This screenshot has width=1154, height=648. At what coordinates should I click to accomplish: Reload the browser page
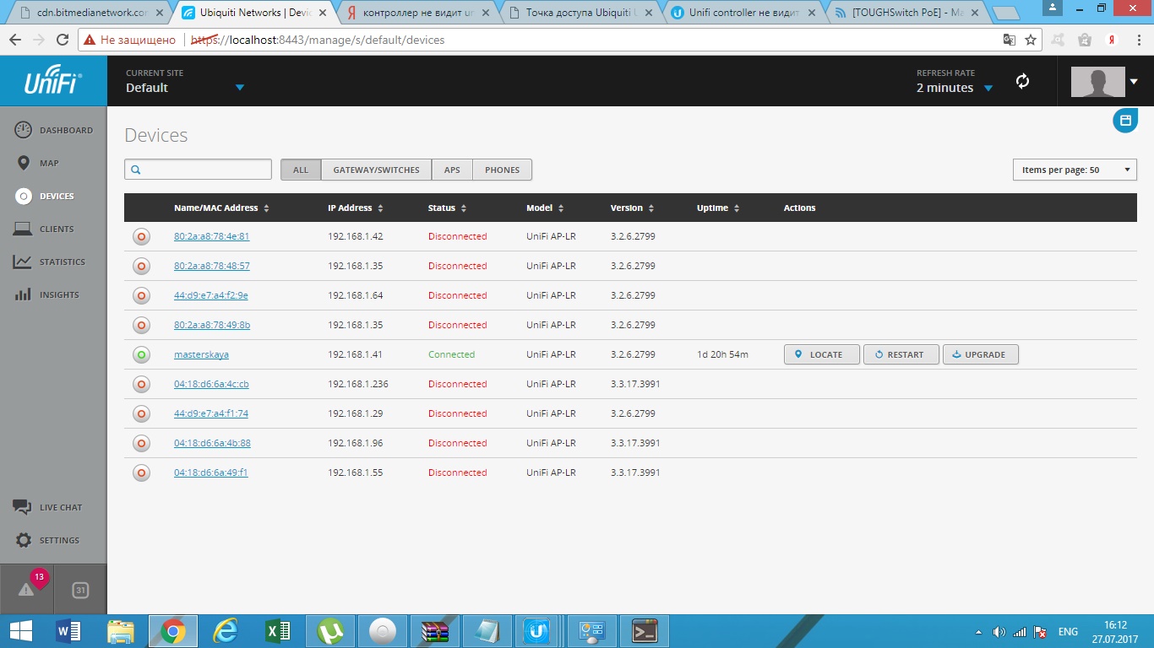[63, 40]
